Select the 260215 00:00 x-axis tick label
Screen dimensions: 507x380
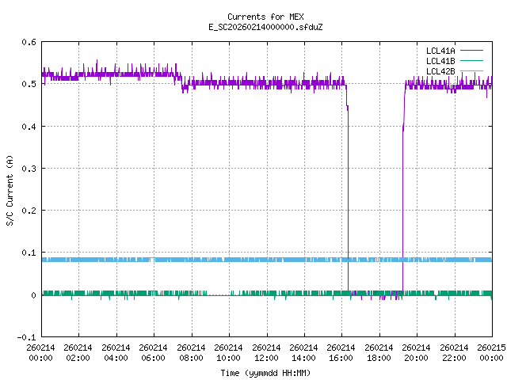pyautogui.click(x=491, y=352)
